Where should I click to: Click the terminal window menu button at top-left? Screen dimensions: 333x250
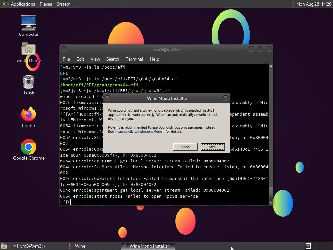pyautogui.click(x=64, y=49)
